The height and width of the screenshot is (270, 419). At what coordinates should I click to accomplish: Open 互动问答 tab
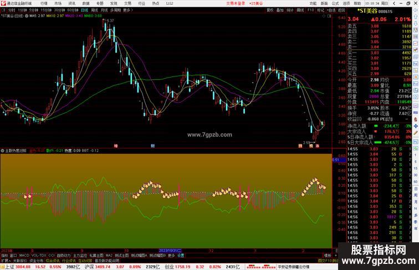[85, 261]
